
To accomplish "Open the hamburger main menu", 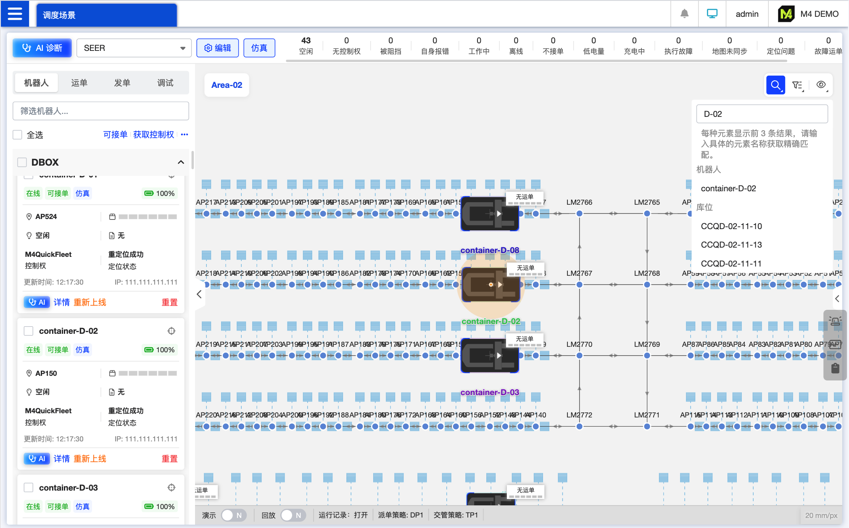I will pos(15,14).
